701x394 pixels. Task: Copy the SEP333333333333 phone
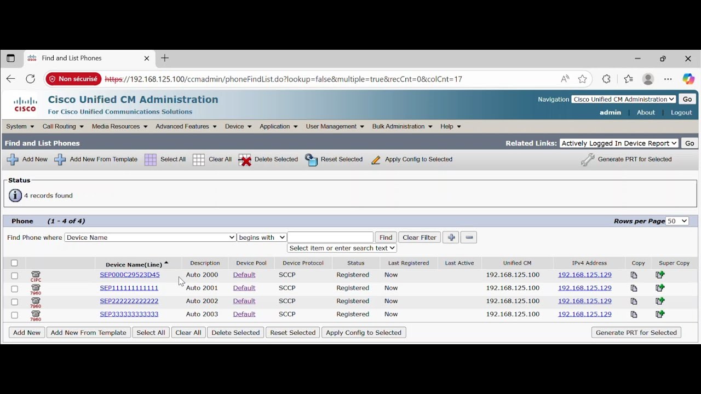coord(634,315)
